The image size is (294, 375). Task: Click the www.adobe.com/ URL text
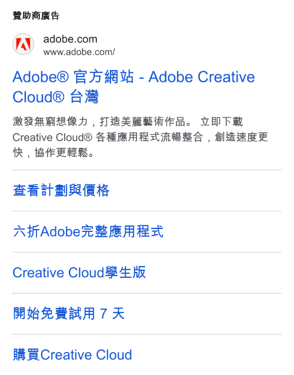(x=79, y=52)
